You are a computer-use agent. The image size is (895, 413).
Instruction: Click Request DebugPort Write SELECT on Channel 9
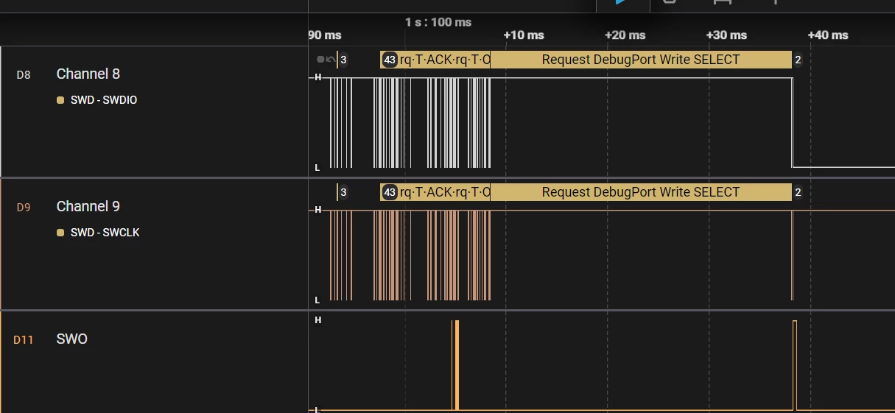[x=640, y=192]
